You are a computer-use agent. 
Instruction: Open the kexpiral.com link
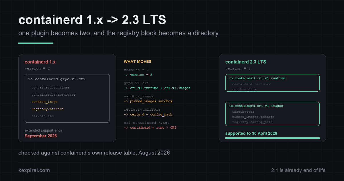pyautogui.click(x=34, y=170)
